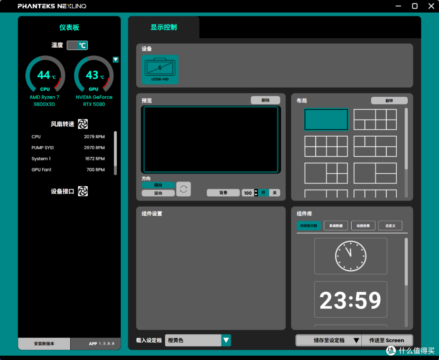Screen dimensions: 439x360
Task: Open the 时间和日期 widget tab
Action: point(309,225)
